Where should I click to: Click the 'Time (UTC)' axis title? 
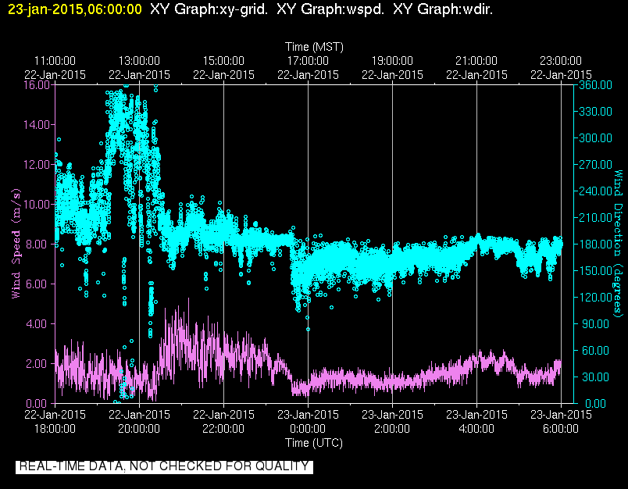(x=314, y=443)
